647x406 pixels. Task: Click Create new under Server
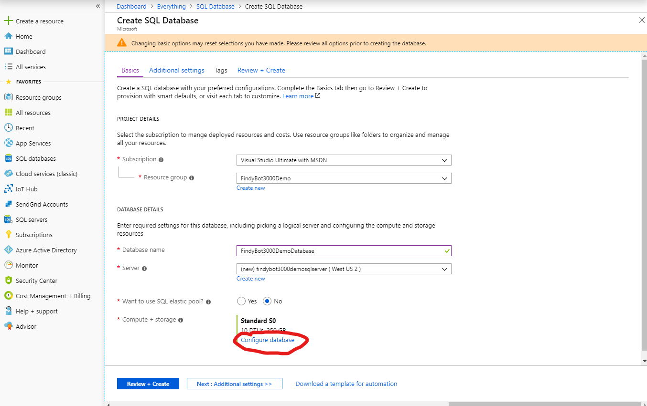tap(251, 279)
